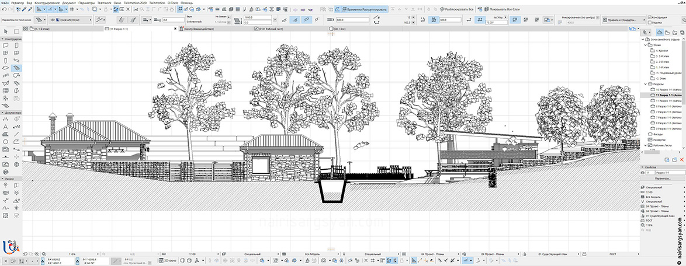Select the Label tool A1
This screenshot has height=266, width=686.
tap(16, 127)
